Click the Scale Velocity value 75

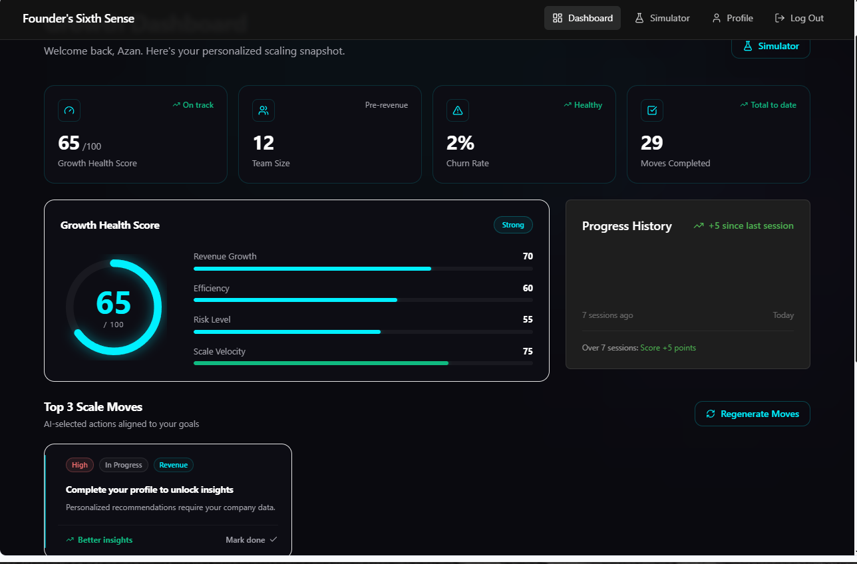click(528, 351)
